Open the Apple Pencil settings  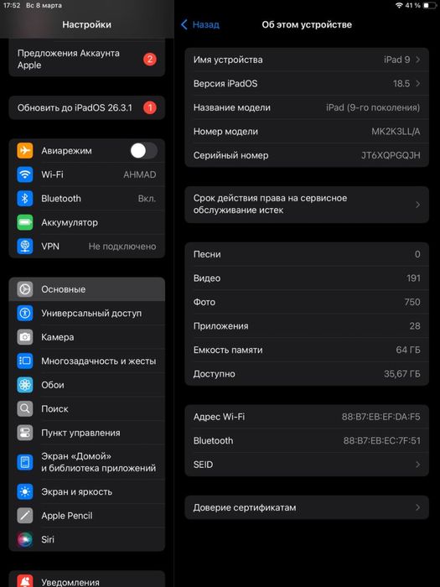(87, 516)
